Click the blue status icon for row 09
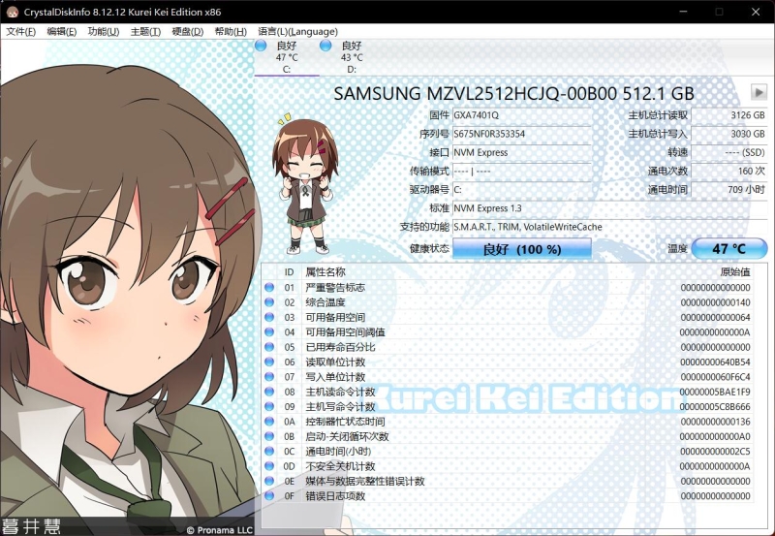 (x=269, y=406)
